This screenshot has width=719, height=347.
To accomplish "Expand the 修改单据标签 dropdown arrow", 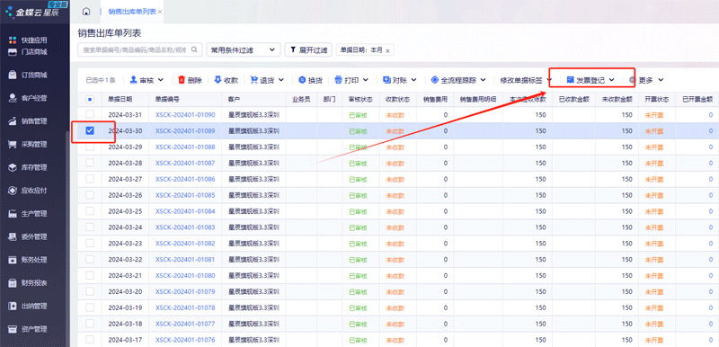I will [x=550, y=80].
